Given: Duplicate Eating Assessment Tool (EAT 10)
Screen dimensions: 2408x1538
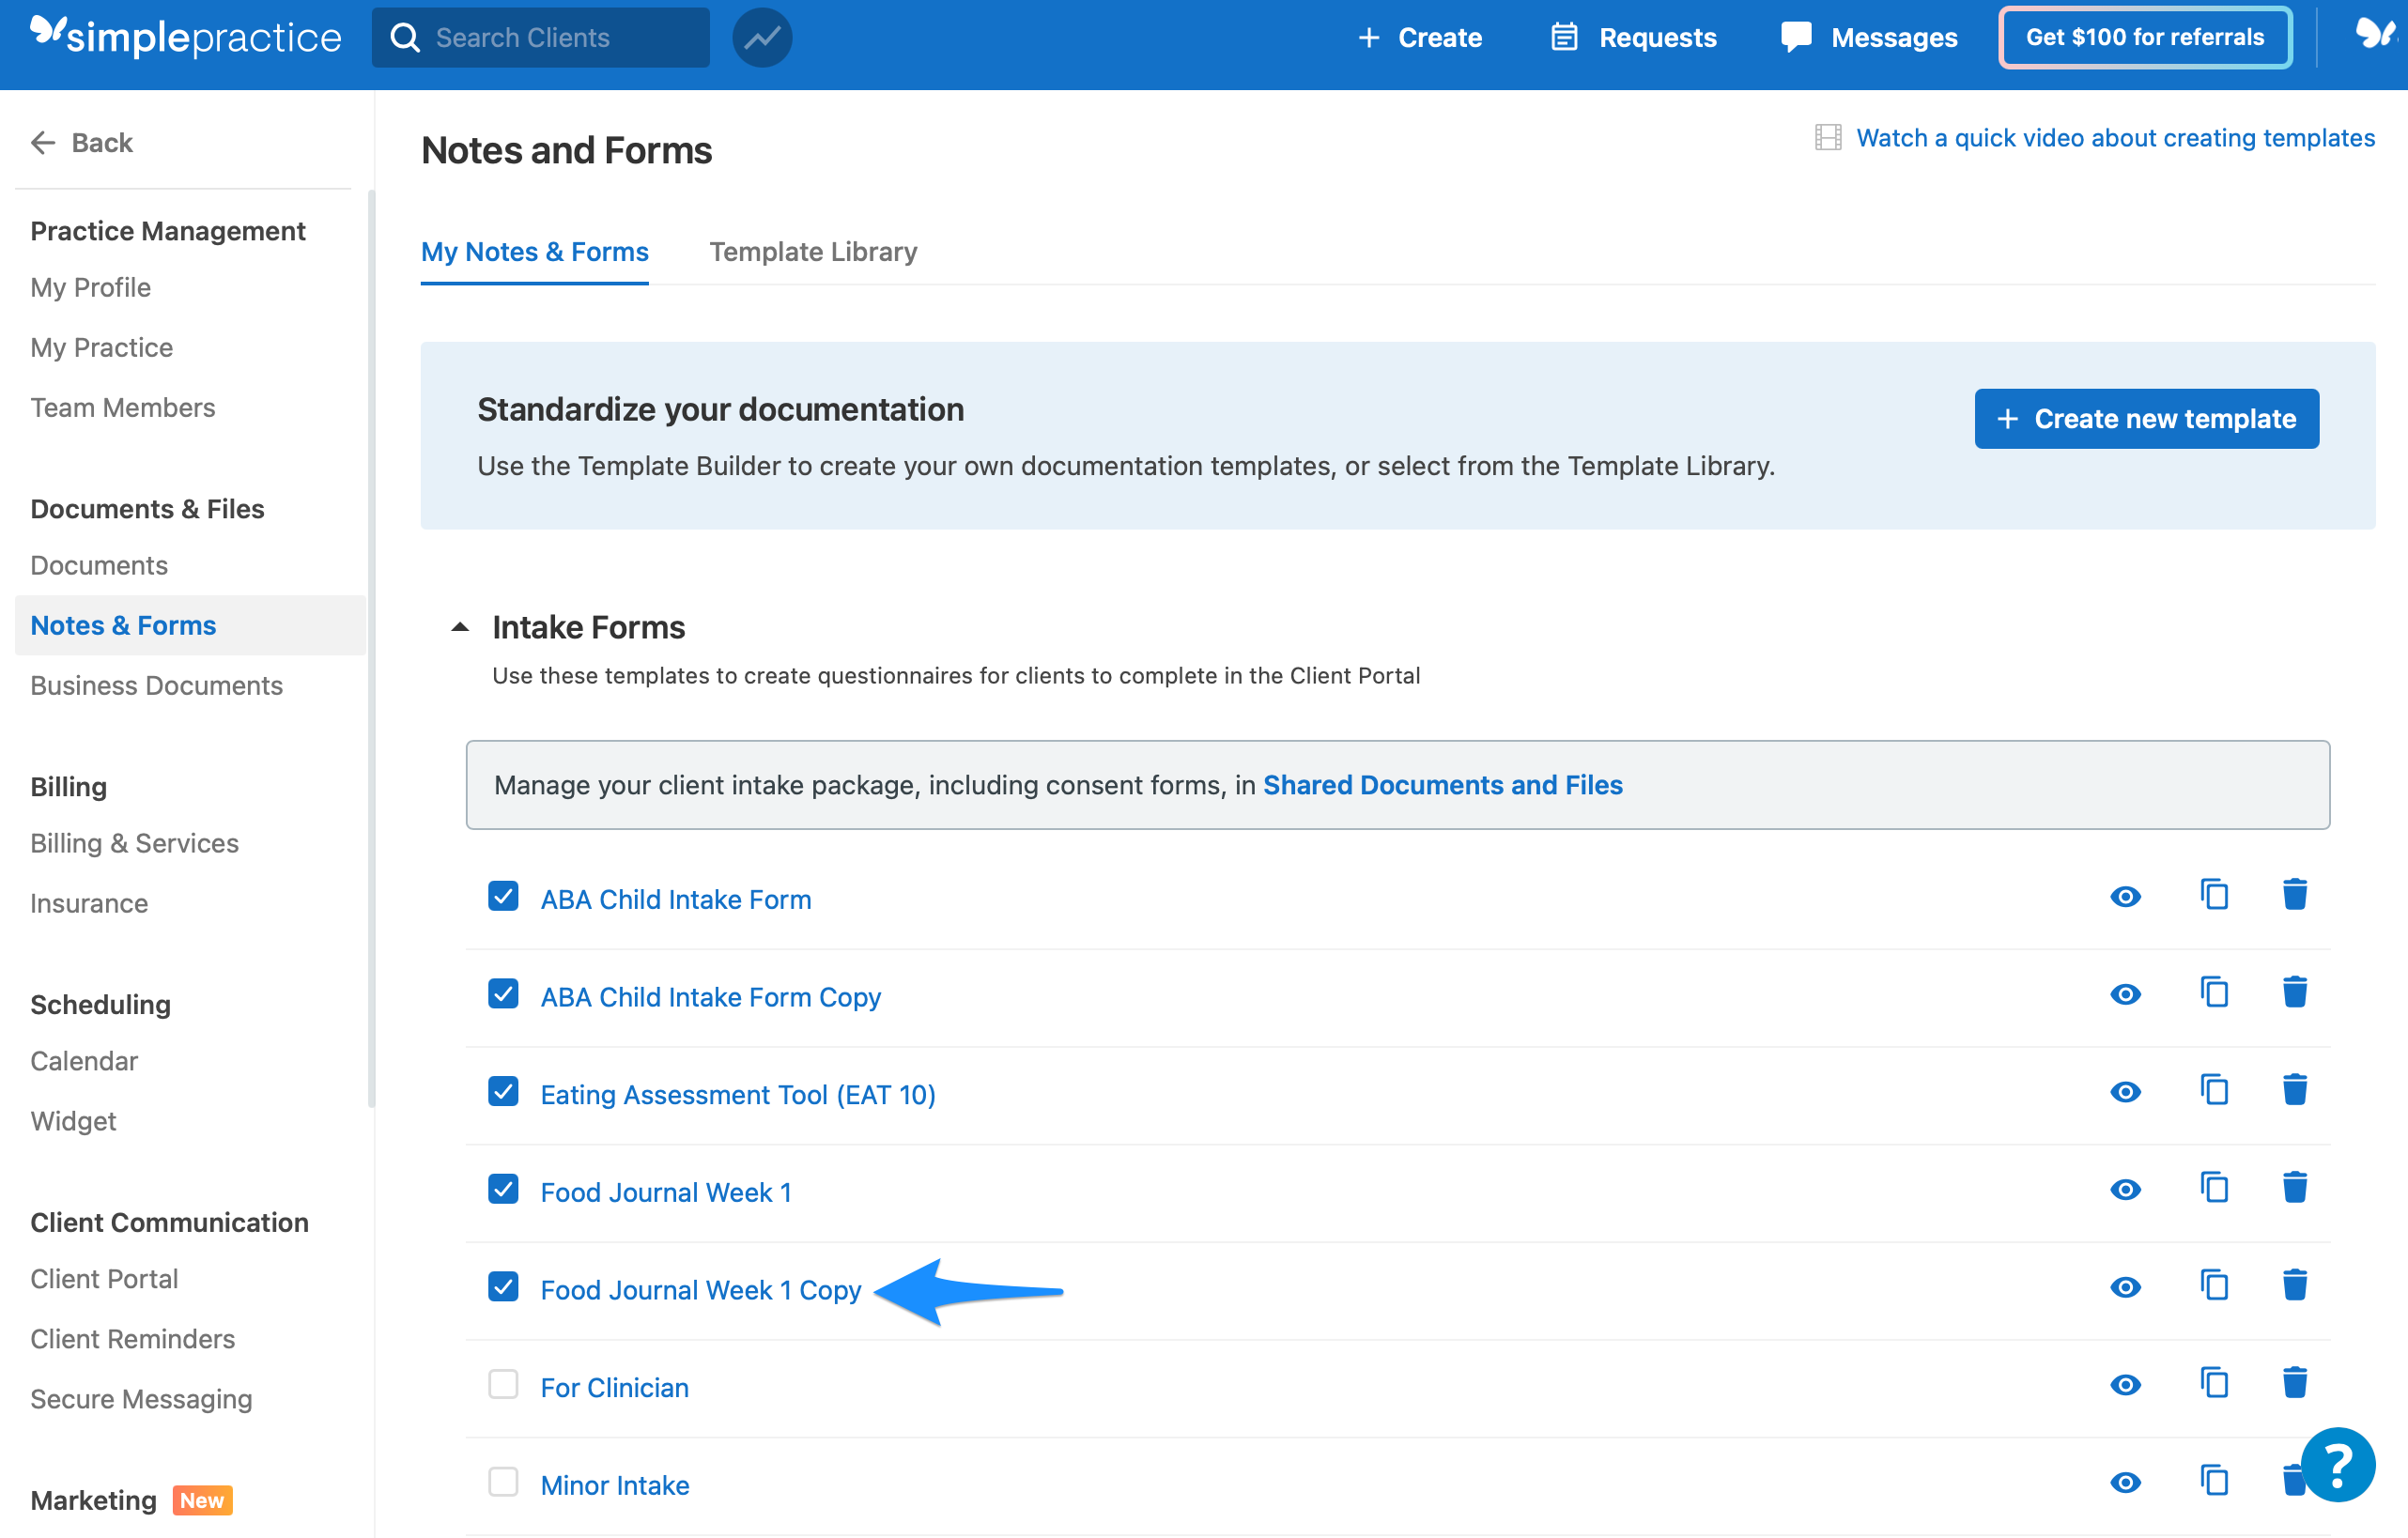Looking at the screenshot, I should [x=2214, y=1089].
